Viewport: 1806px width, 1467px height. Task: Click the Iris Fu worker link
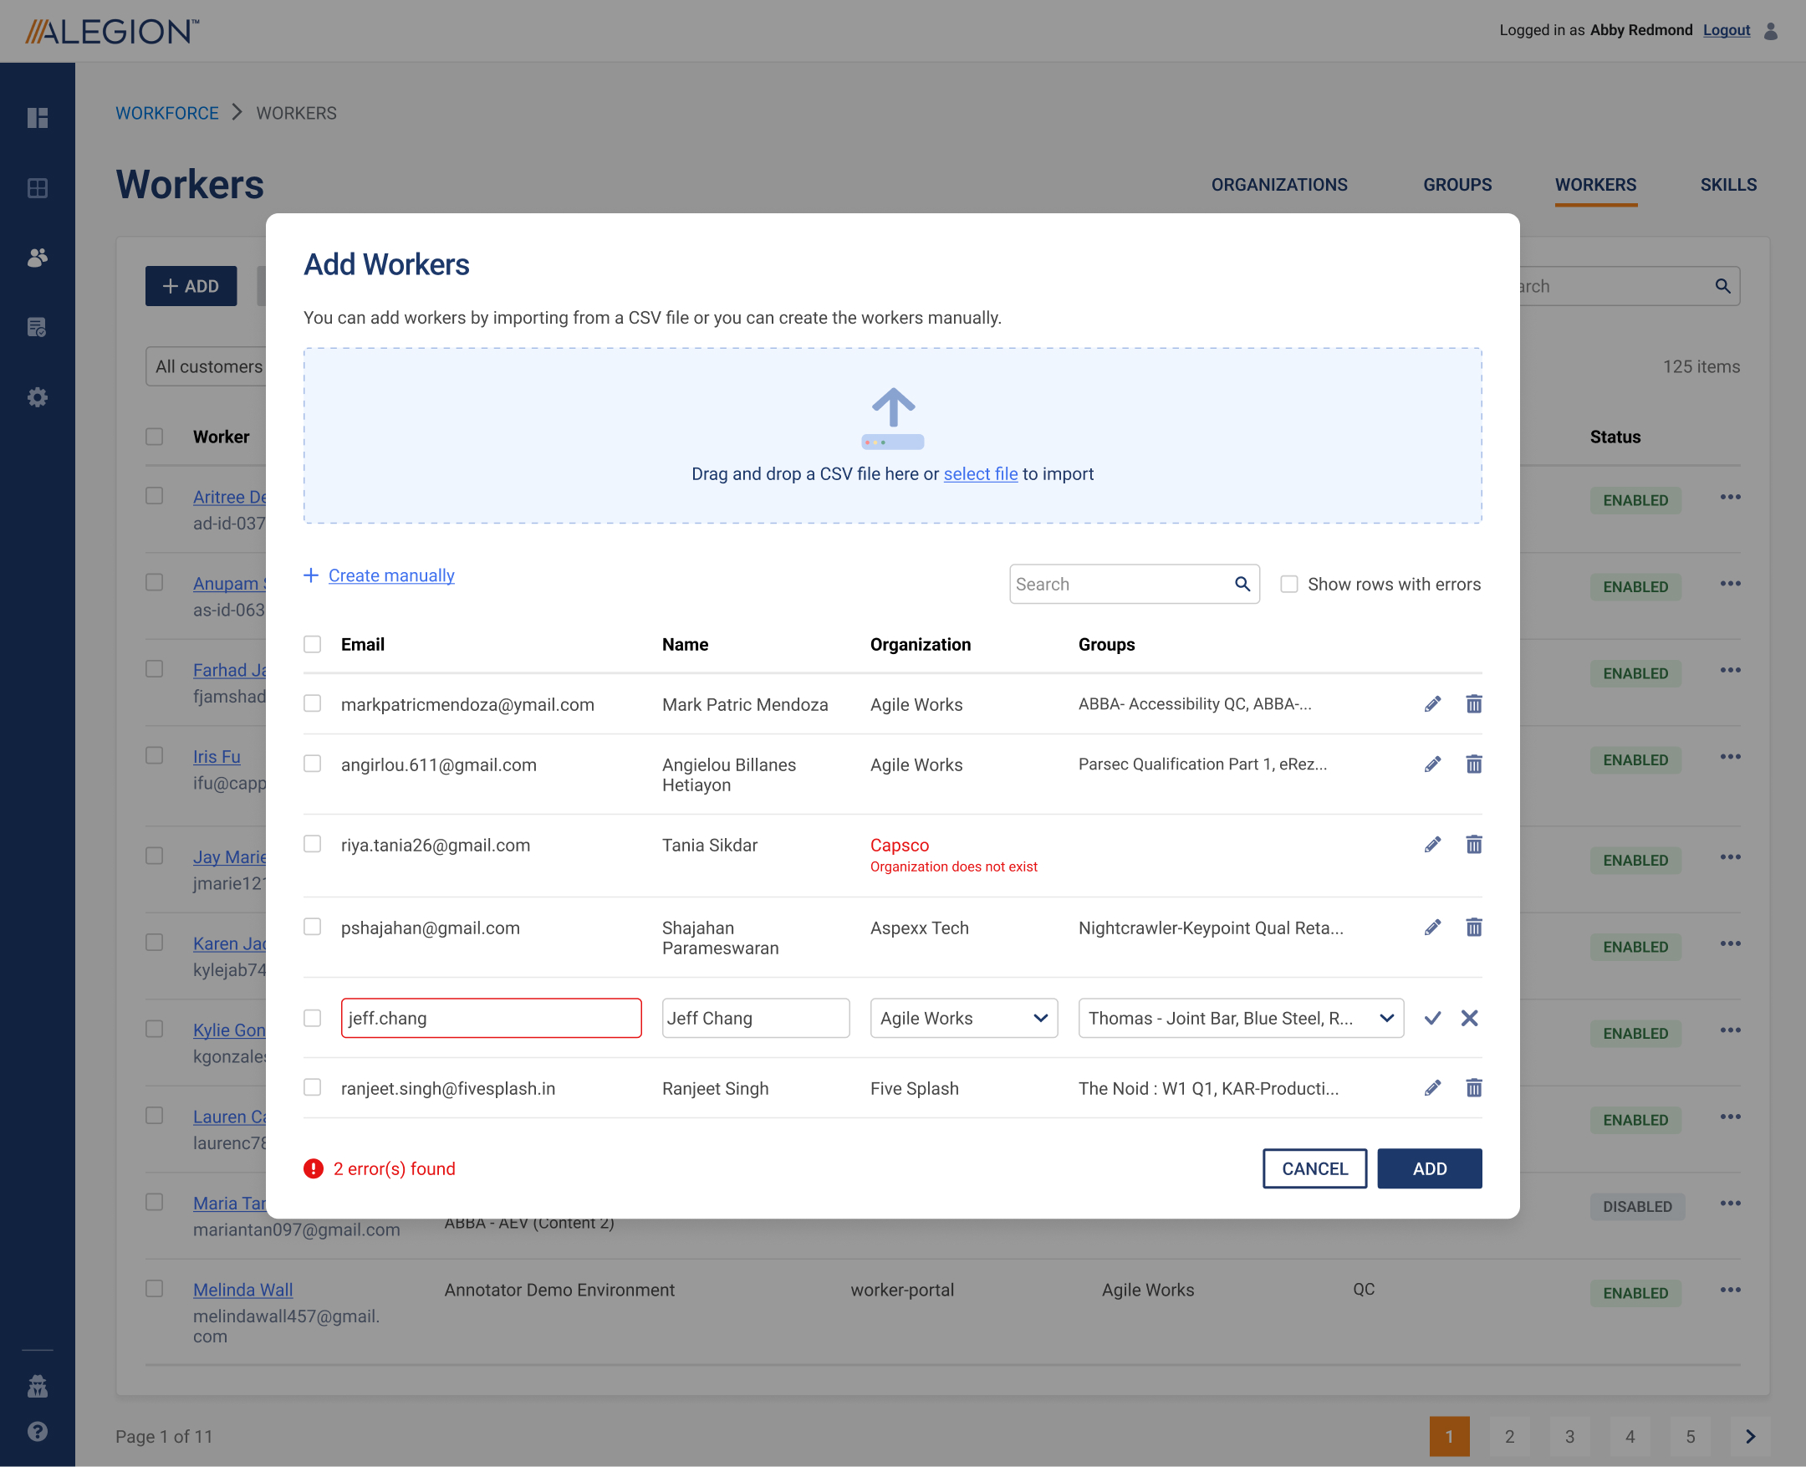(217, 756)
